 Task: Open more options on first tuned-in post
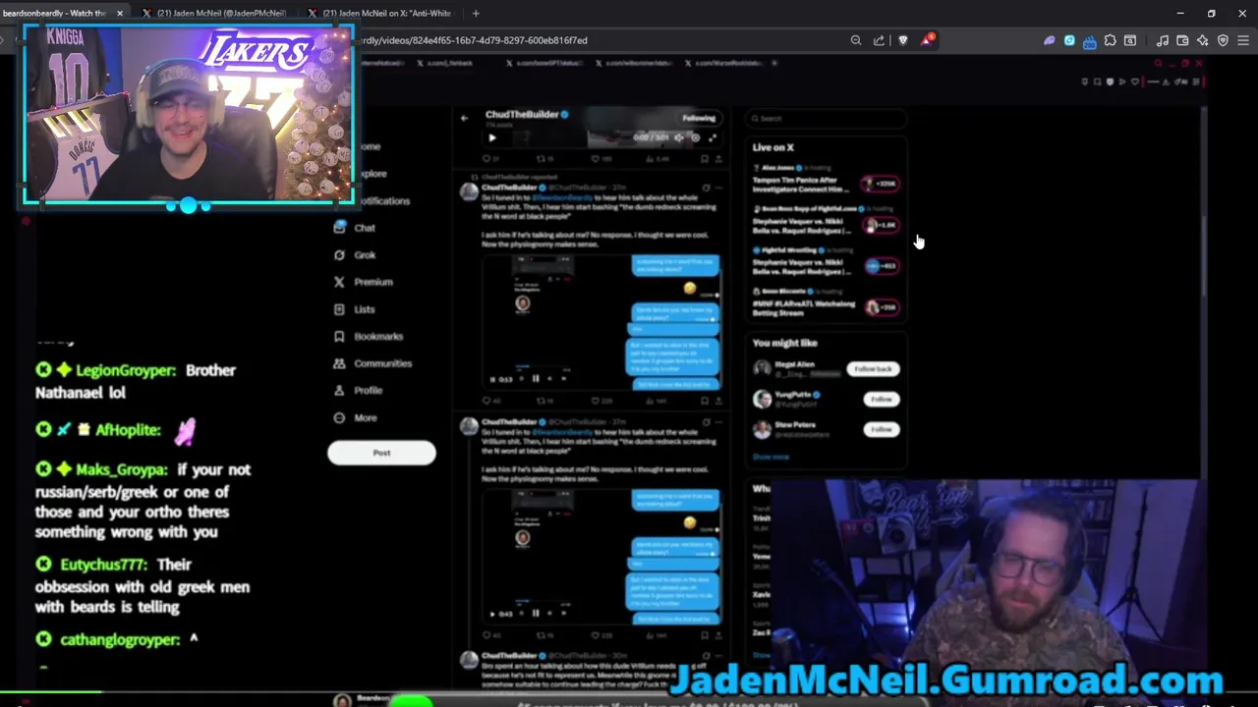[718, 188]
